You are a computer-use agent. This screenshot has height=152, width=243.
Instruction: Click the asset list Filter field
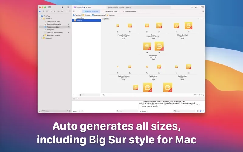[89, 95]
